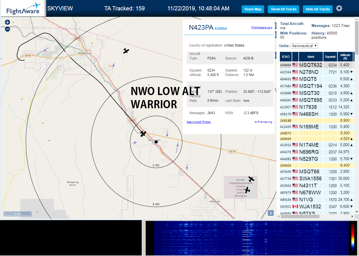The width and height of the screenshot is (359, 256).
Task: Open the See Aircraft Photos link
Action: pyautogui.click(x=199, y=122)
